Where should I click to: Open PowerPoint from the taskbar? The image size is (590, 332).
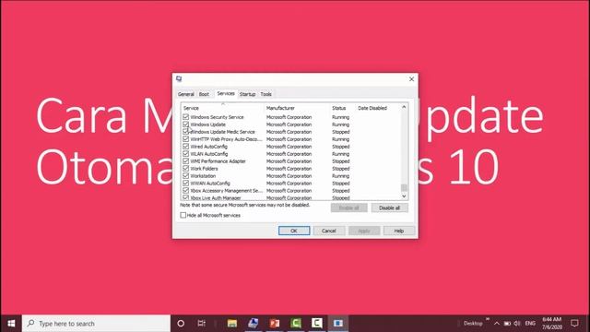tap(275, 324)
